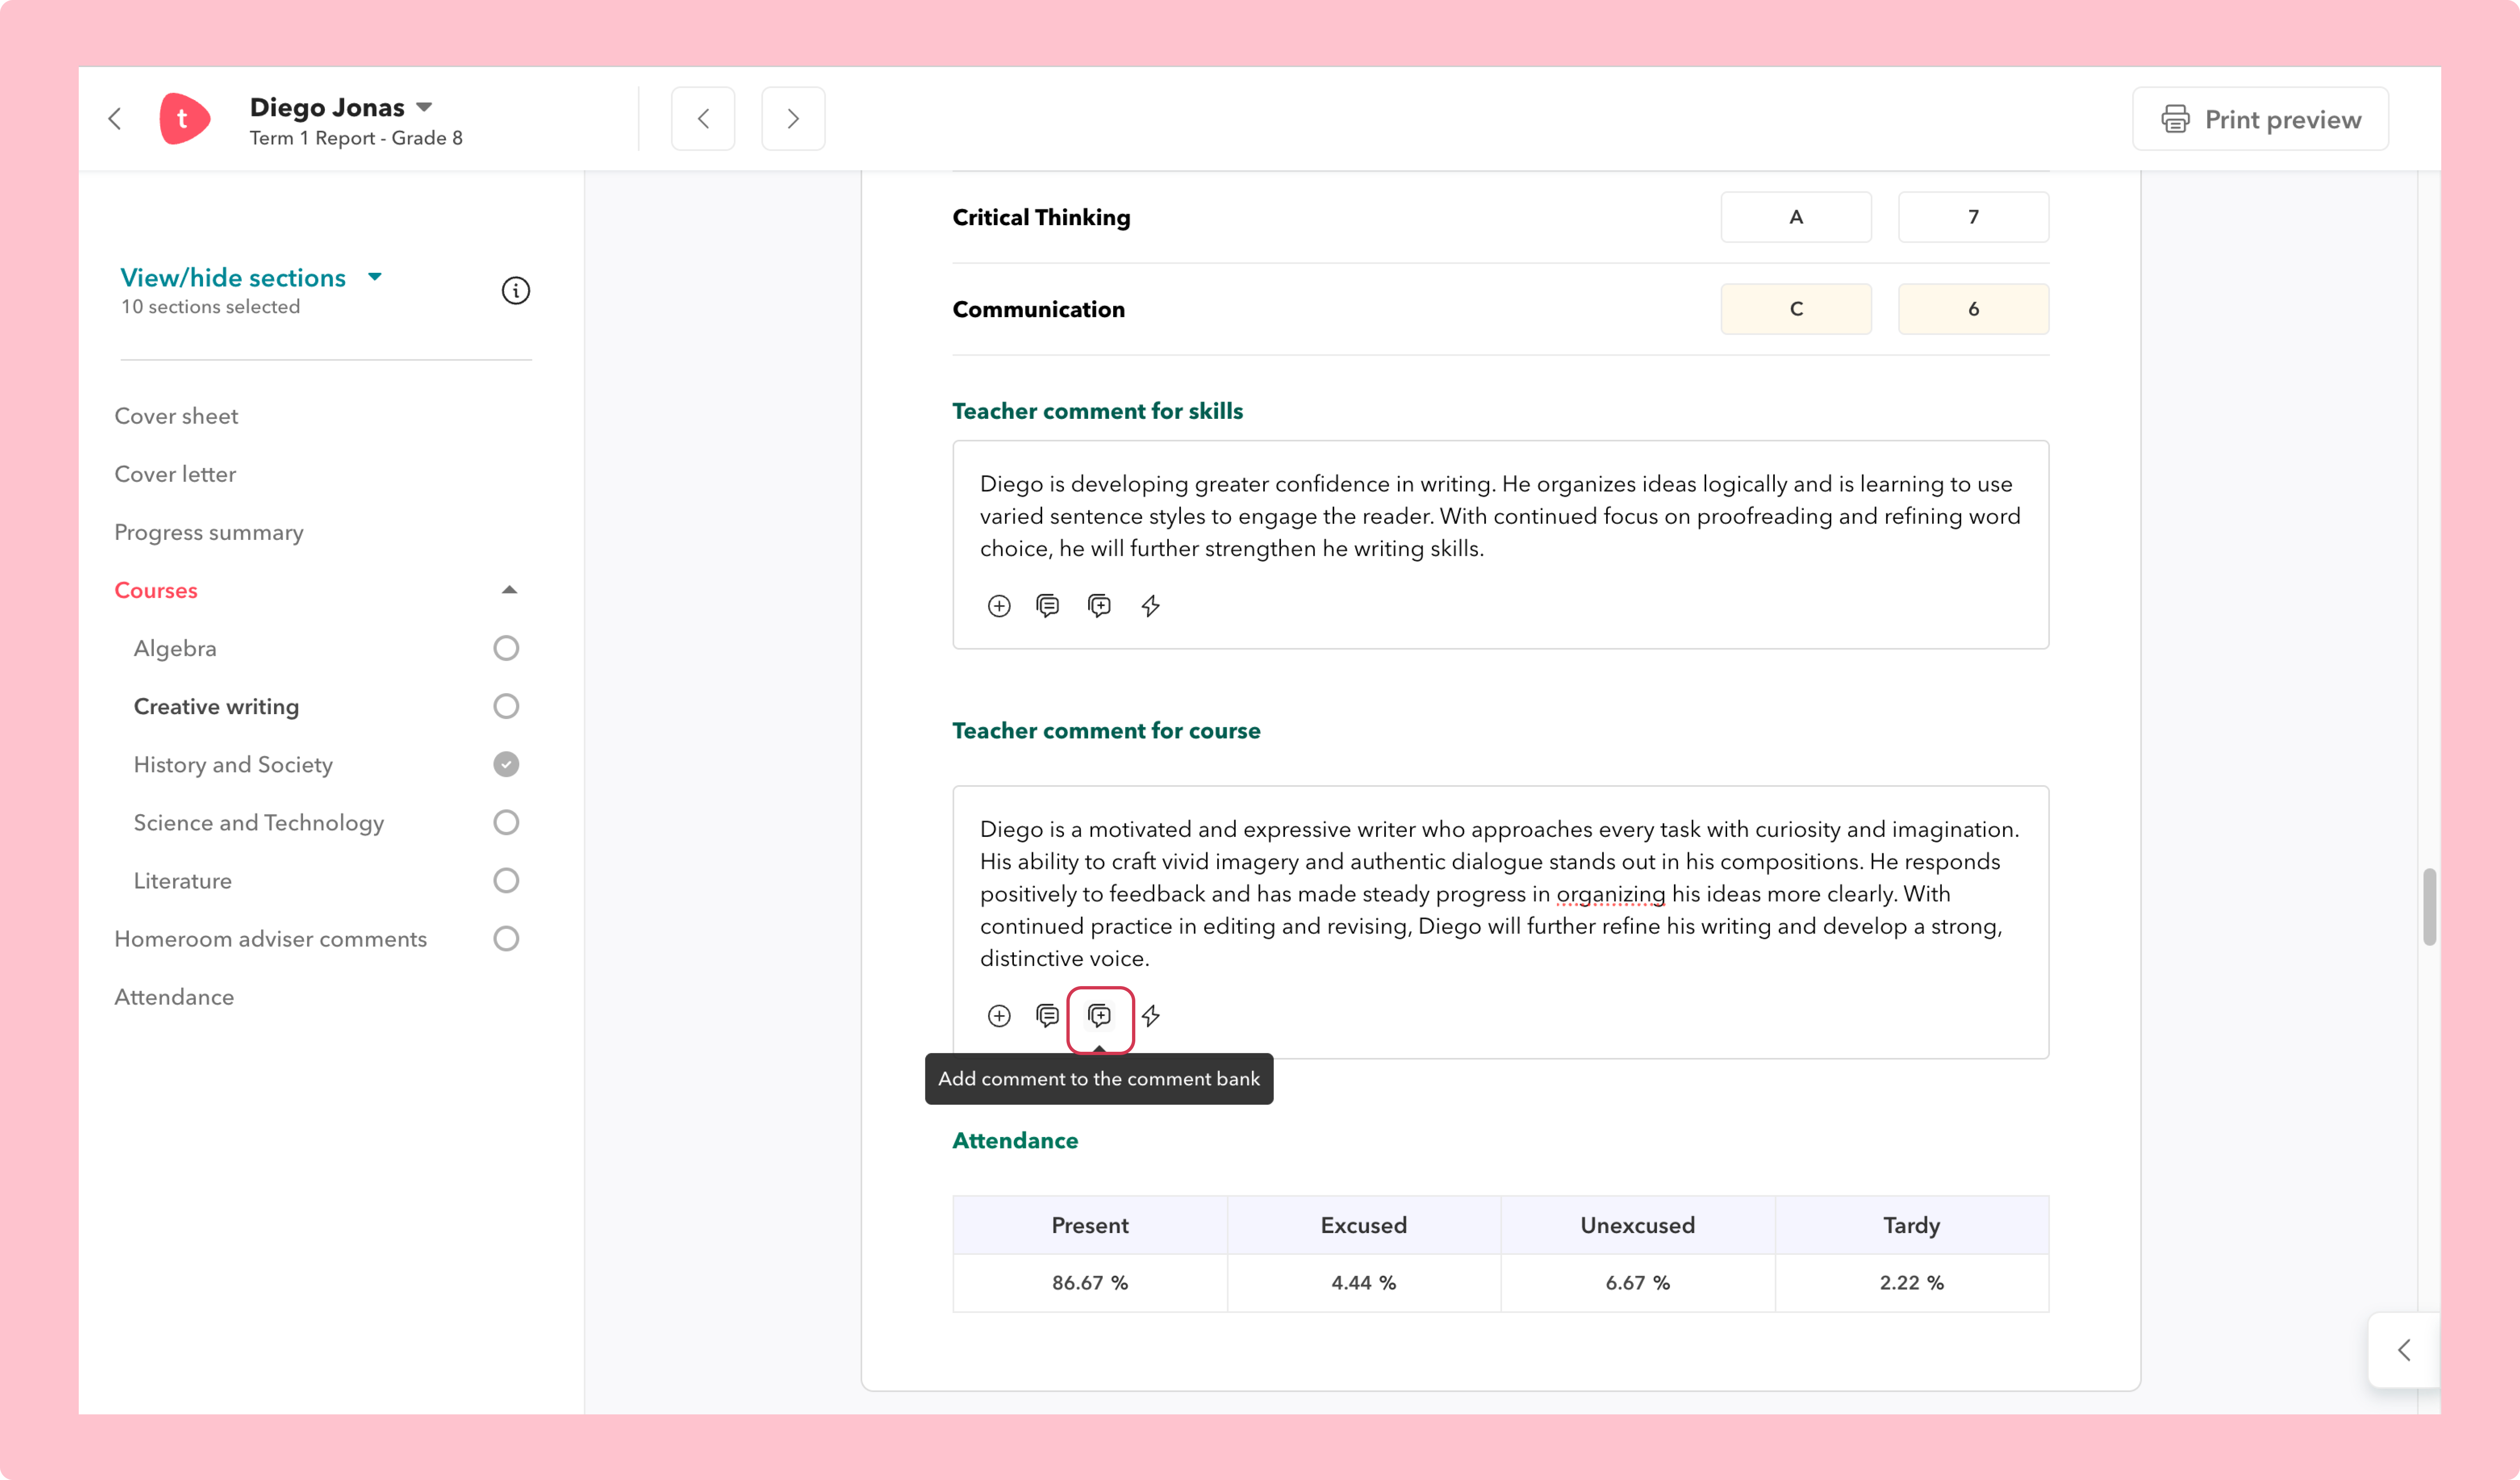Open comment bank icon under course comment

(1048, 1016)
